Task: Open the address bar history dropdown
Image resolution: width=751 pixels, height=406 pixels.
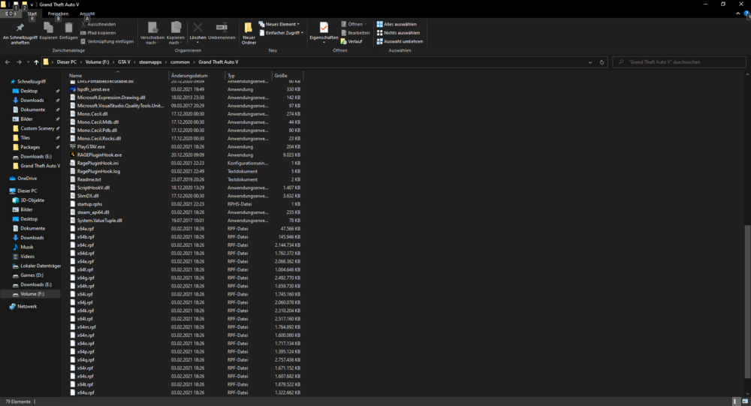Action: [x=590, y=62]
